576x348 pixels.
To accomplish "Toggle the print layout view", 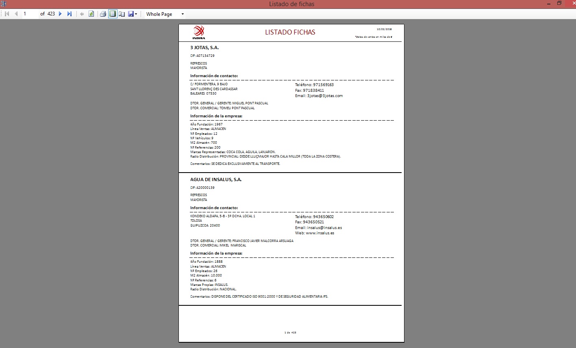I will (x=113, y=14).
